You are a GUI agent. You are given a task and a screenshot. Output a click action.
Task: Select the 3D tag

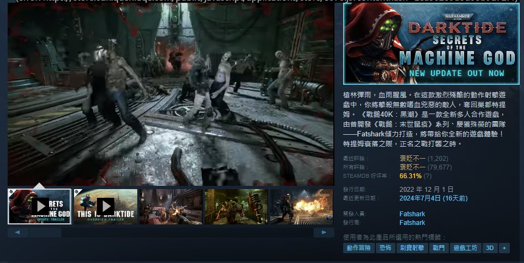tap(490, 248)
